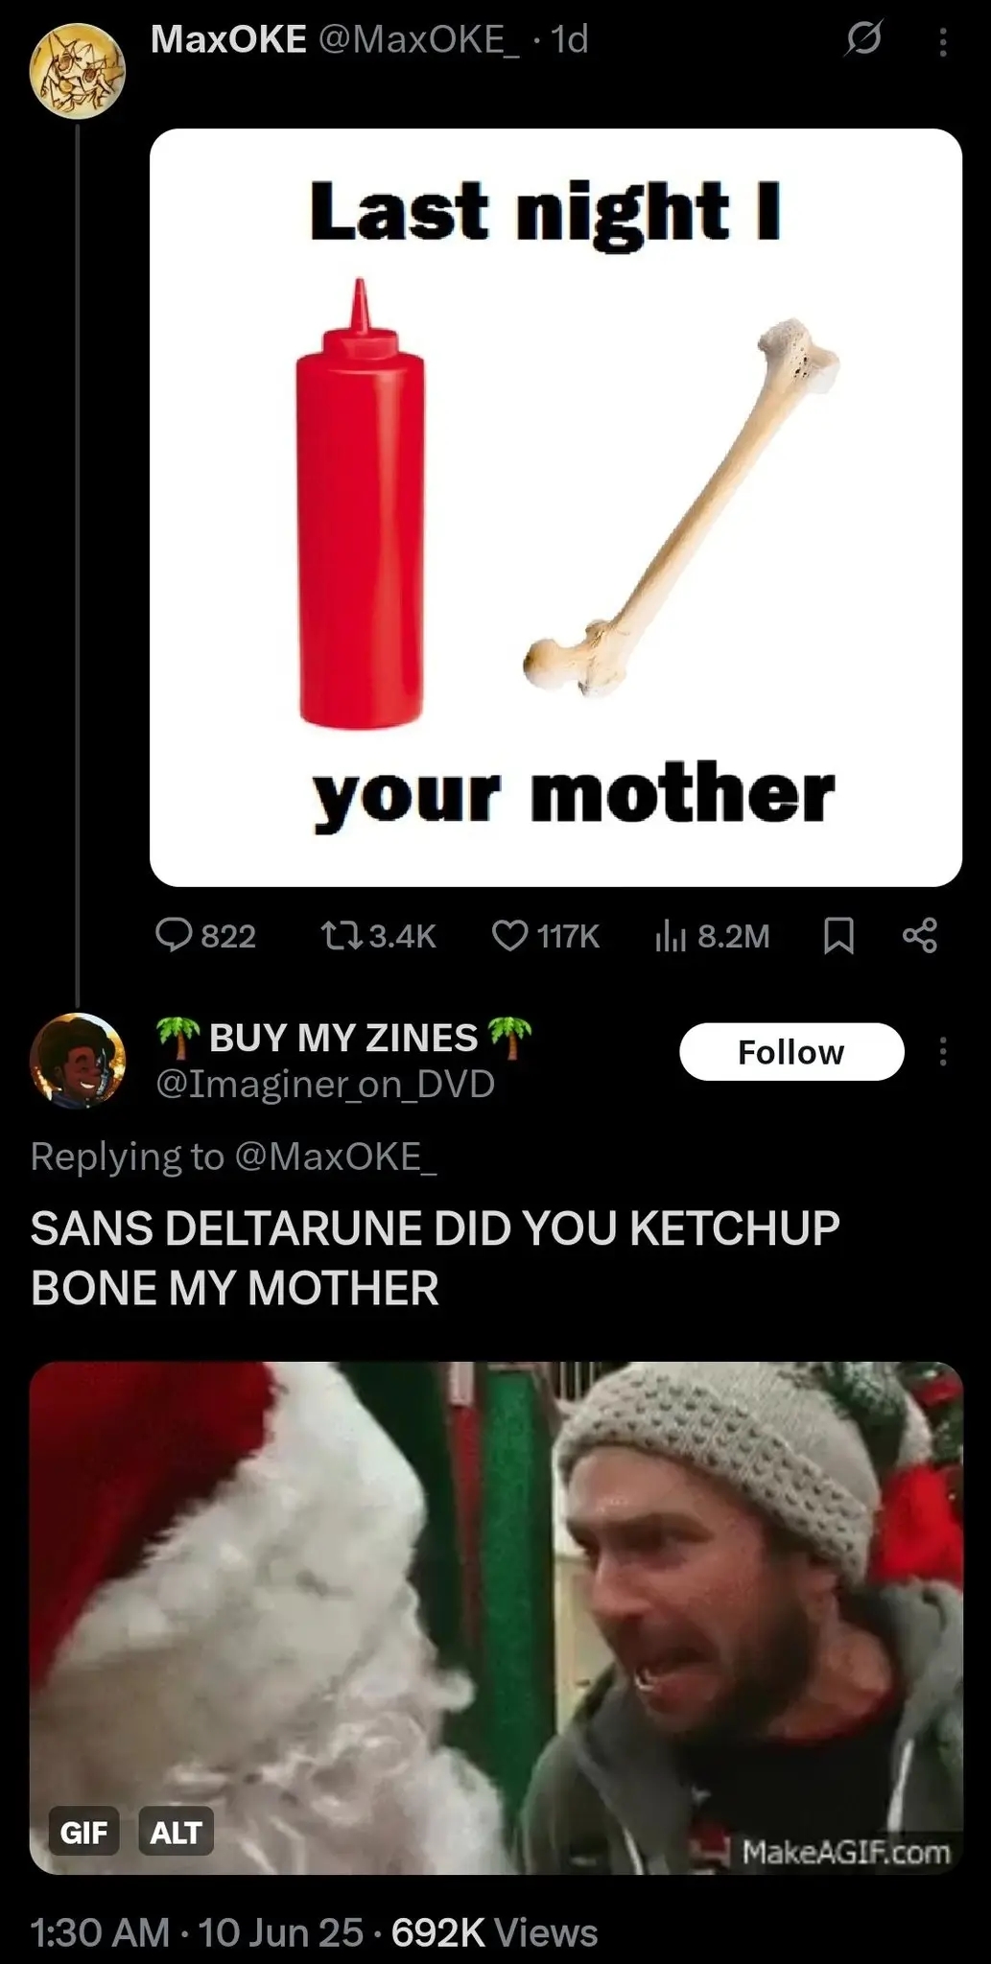Tap the GIF badge on the media
This screenshot has width=991, height=1964.
tap(84, 1832)
